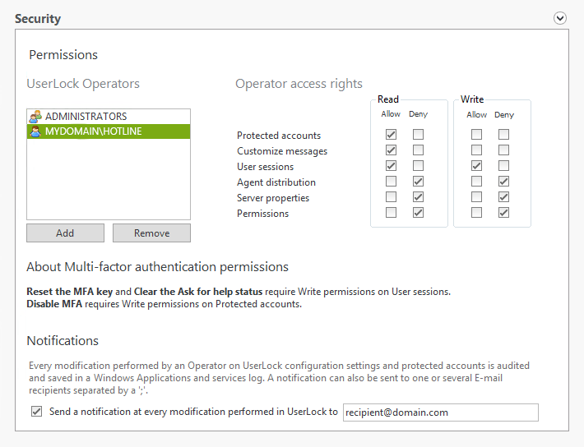Check Read Allow for Server properties
Viewport: 584px width, 447px height.
[x=391, y=197]
